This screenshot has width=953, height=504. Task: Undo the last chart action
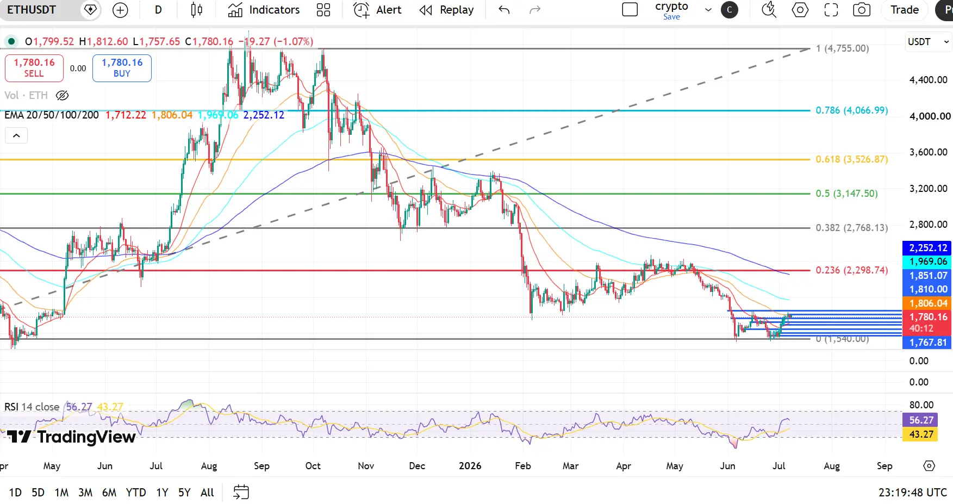[x=504, y=10]
